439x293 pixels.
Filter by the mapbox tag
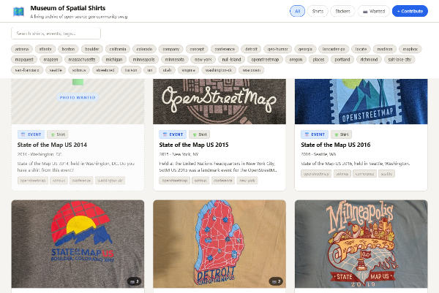tap(410, 49)
